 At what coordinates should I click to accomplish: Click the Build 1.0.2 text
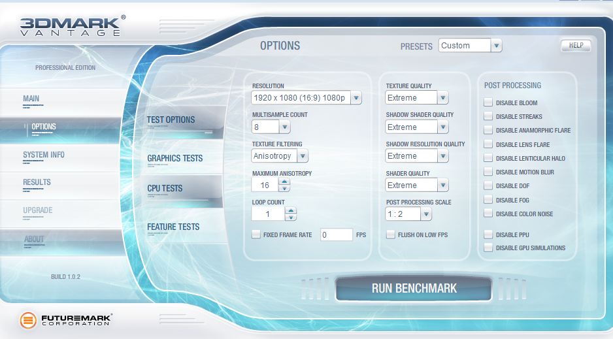(x=65, y=276)
